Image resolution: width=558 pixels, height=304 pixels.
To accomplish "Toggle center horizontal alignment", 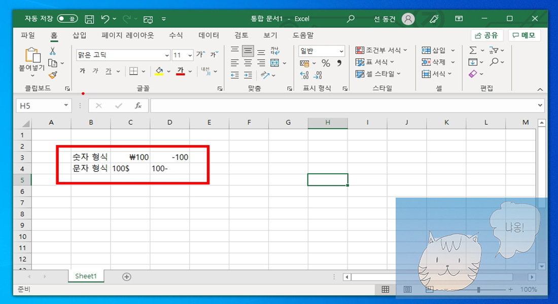I will pos(248,63).
